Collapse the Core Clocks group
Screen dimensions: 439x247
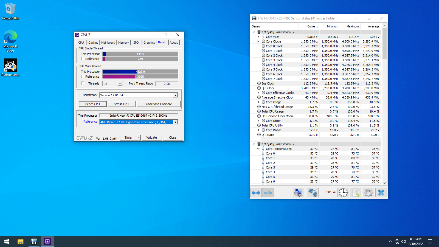pos(258,41)
